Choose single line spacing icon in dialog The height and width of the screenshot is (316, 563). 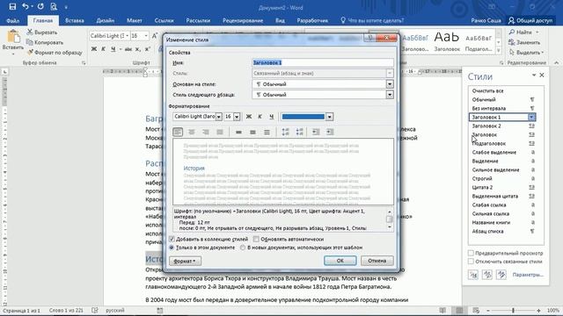click(238, 133)
